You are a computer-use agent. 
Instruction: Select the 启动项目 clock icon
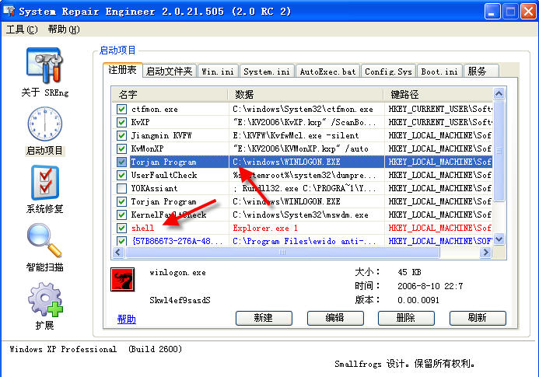(x=44, y=124)
